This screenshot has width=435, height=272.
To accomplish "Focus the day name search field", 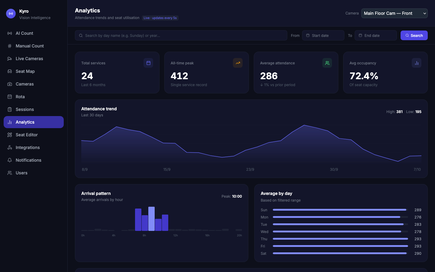I will (x=181, y=35).
